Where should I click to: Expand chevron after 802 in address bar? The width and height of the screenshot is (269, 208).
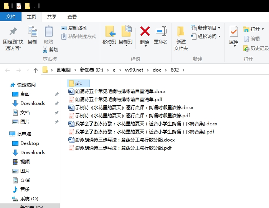(x=183, y=70)
